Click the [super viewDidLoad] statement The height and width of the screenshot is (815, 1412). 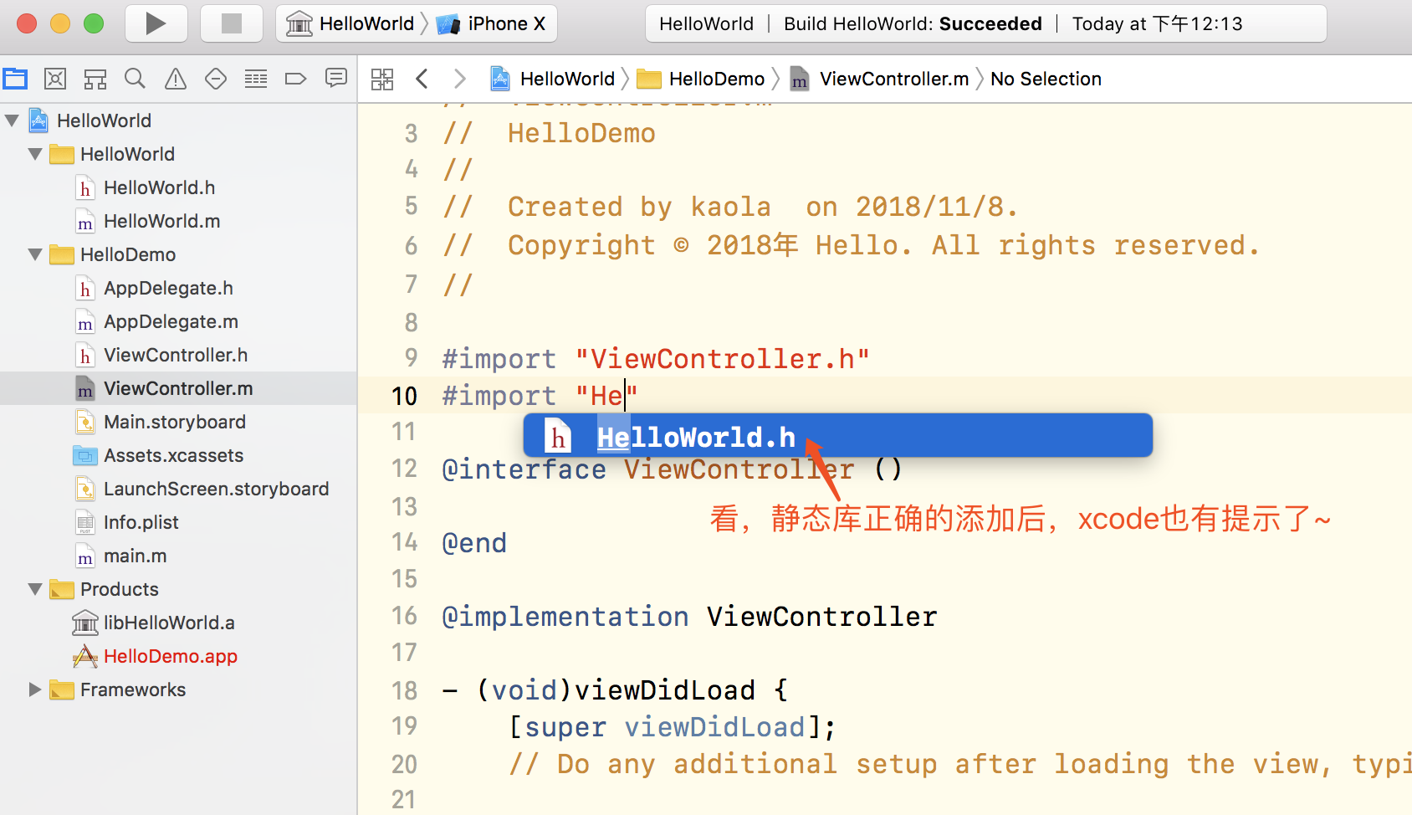click(x=673, y=727)
